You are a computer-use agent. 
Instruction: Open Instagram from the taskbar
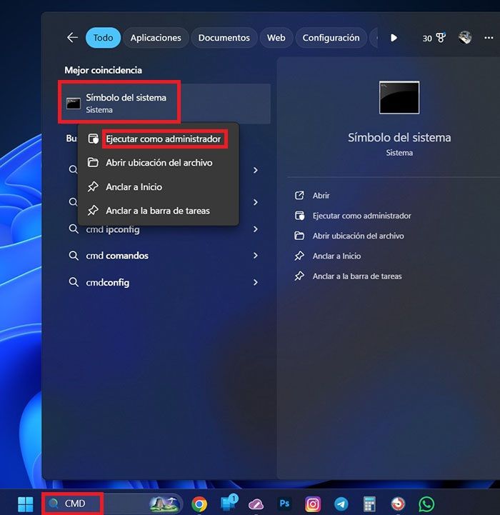pos(313,504)
